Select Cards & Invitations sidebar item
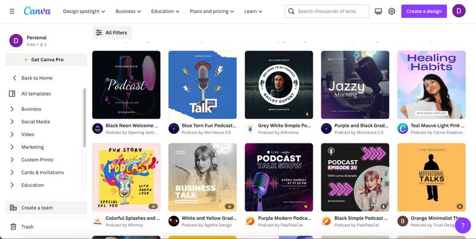The width and height of the screenshot is (476, 239). [44, 172]
